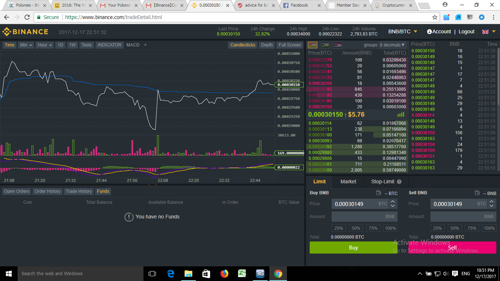
Task: Open the Windows Start menu
Action: [9, 273]
